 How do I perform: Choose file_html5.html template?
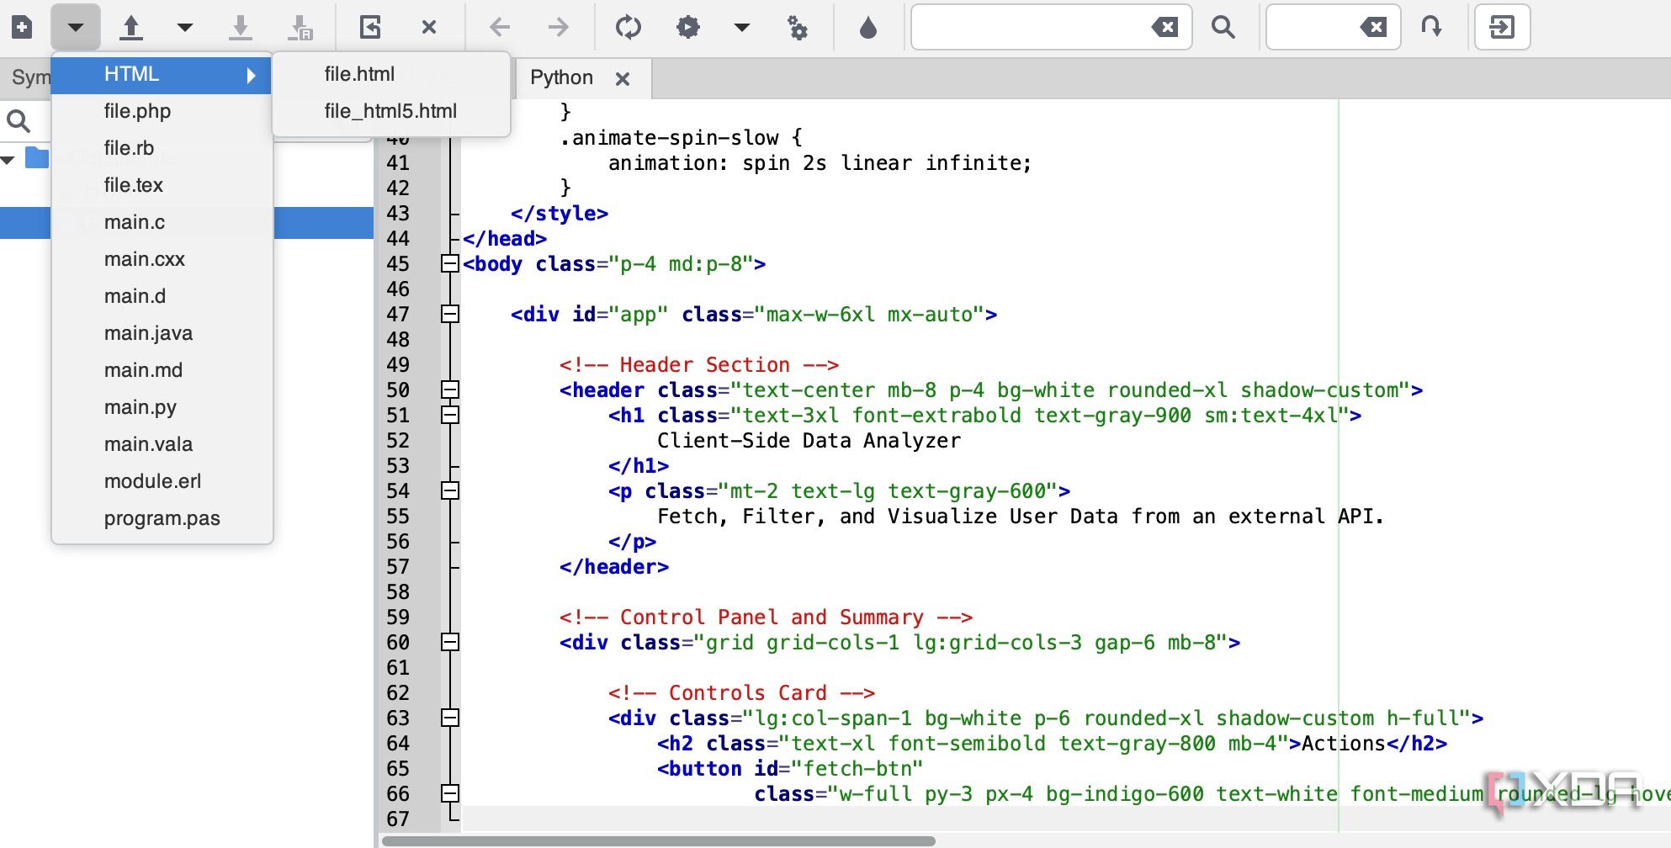(391, 111)
